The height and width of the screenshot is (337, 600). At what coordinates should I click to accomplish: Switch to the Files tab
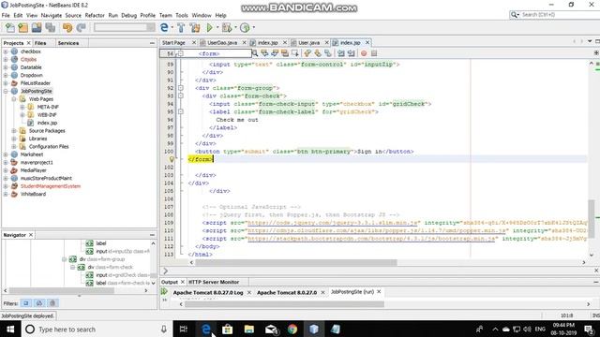coord(40,43)
